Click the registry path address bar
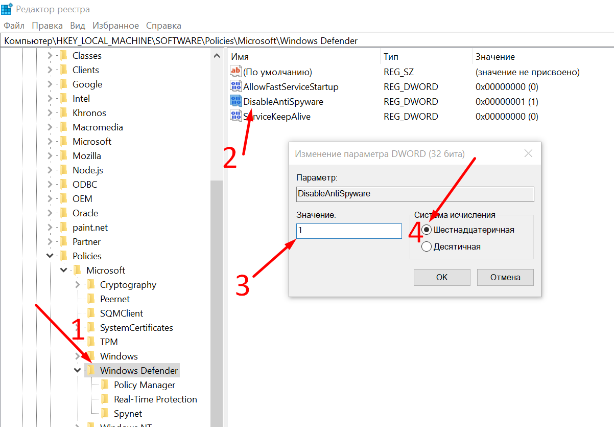Screen dimensions: 614x427 [x=307, y=41]
